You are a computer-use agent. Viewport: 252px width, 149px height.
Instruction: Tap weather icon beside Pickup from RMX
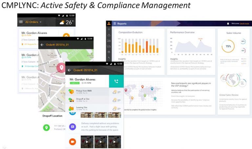coord(115,92)
